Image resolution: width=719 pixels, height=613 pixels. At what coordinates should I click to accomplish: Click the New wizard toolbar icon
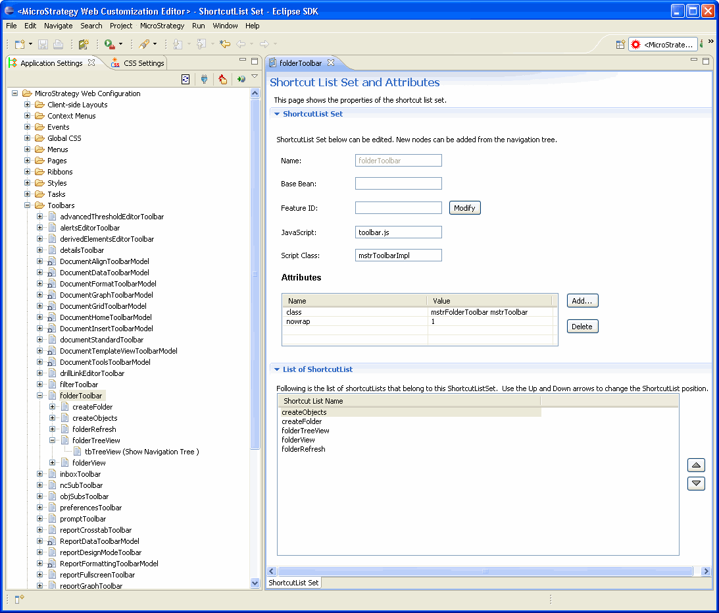[x=20, y=44]
